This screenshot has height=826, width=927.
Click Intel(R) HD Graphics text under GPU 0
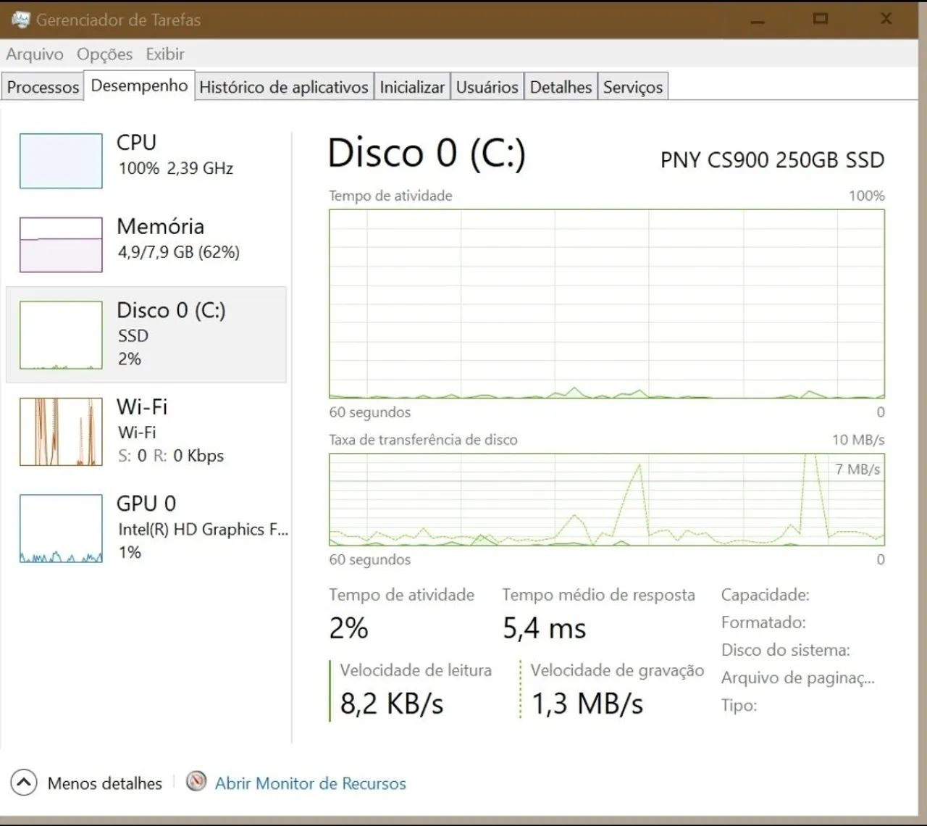(x=204, y=529)
